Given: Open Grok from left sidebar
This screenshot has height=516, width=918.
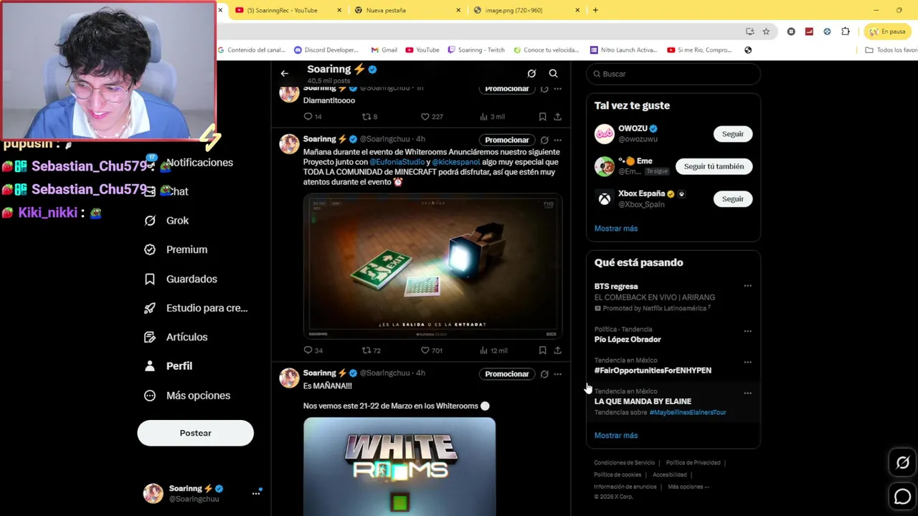Looking at the screenshot, I should coord(166,221).
